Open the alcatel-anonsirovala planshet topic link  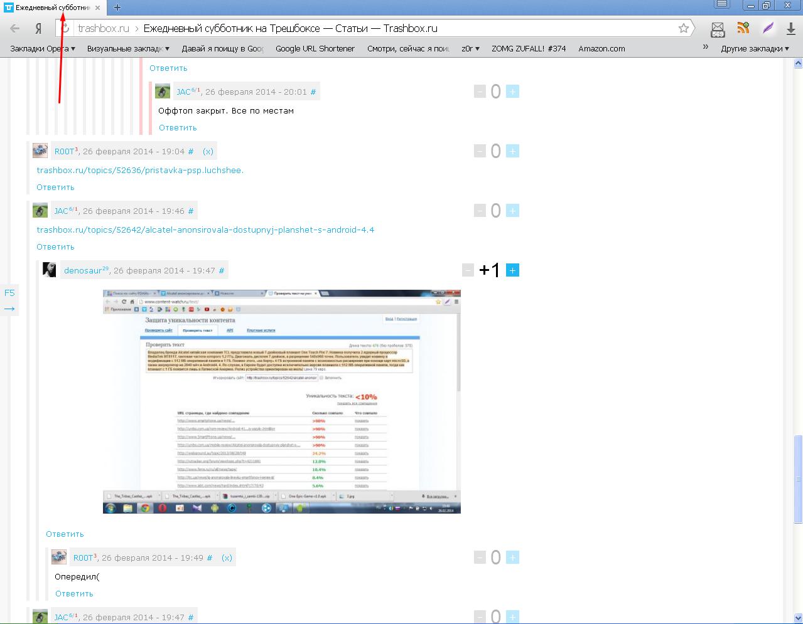coord(205,230)
